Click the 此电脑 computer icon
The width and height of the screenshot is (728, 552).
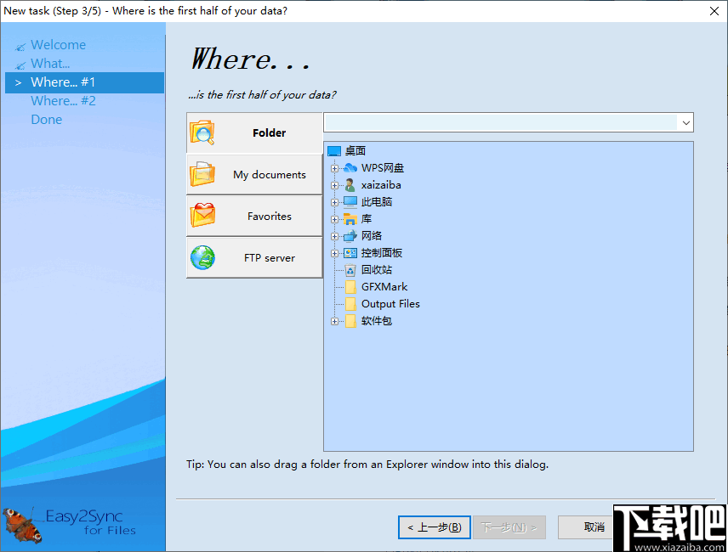coord(350,201)
